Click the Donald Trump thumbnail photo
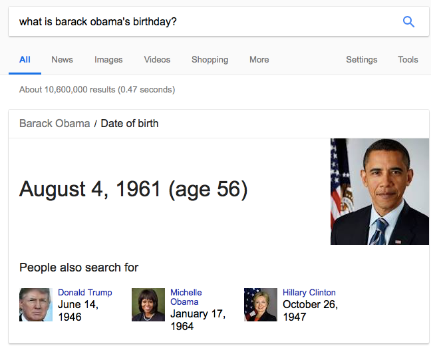The height and width of the screenshot is (346, 431). tap(36, 305)
